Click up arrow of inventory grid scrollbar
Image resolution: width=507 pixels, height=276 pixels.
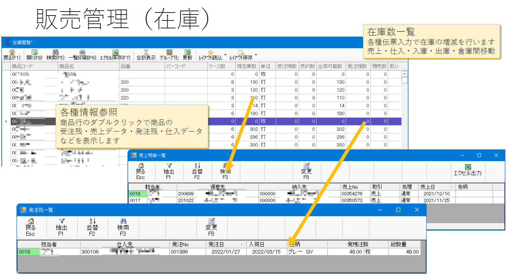coord(405,74)
